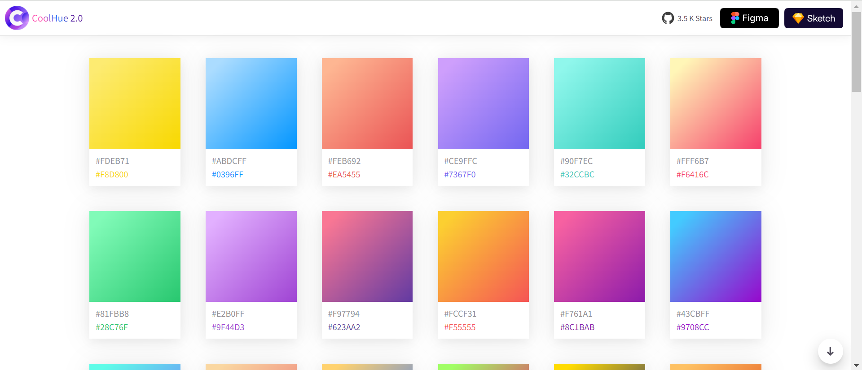
Task: Select the magenta #F761A1 gradient swatch
Action: [x=599, y=256]
